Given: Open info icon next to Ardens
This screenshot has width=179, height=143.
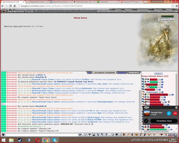Looking at the screenshot, I should click(162, 80).
